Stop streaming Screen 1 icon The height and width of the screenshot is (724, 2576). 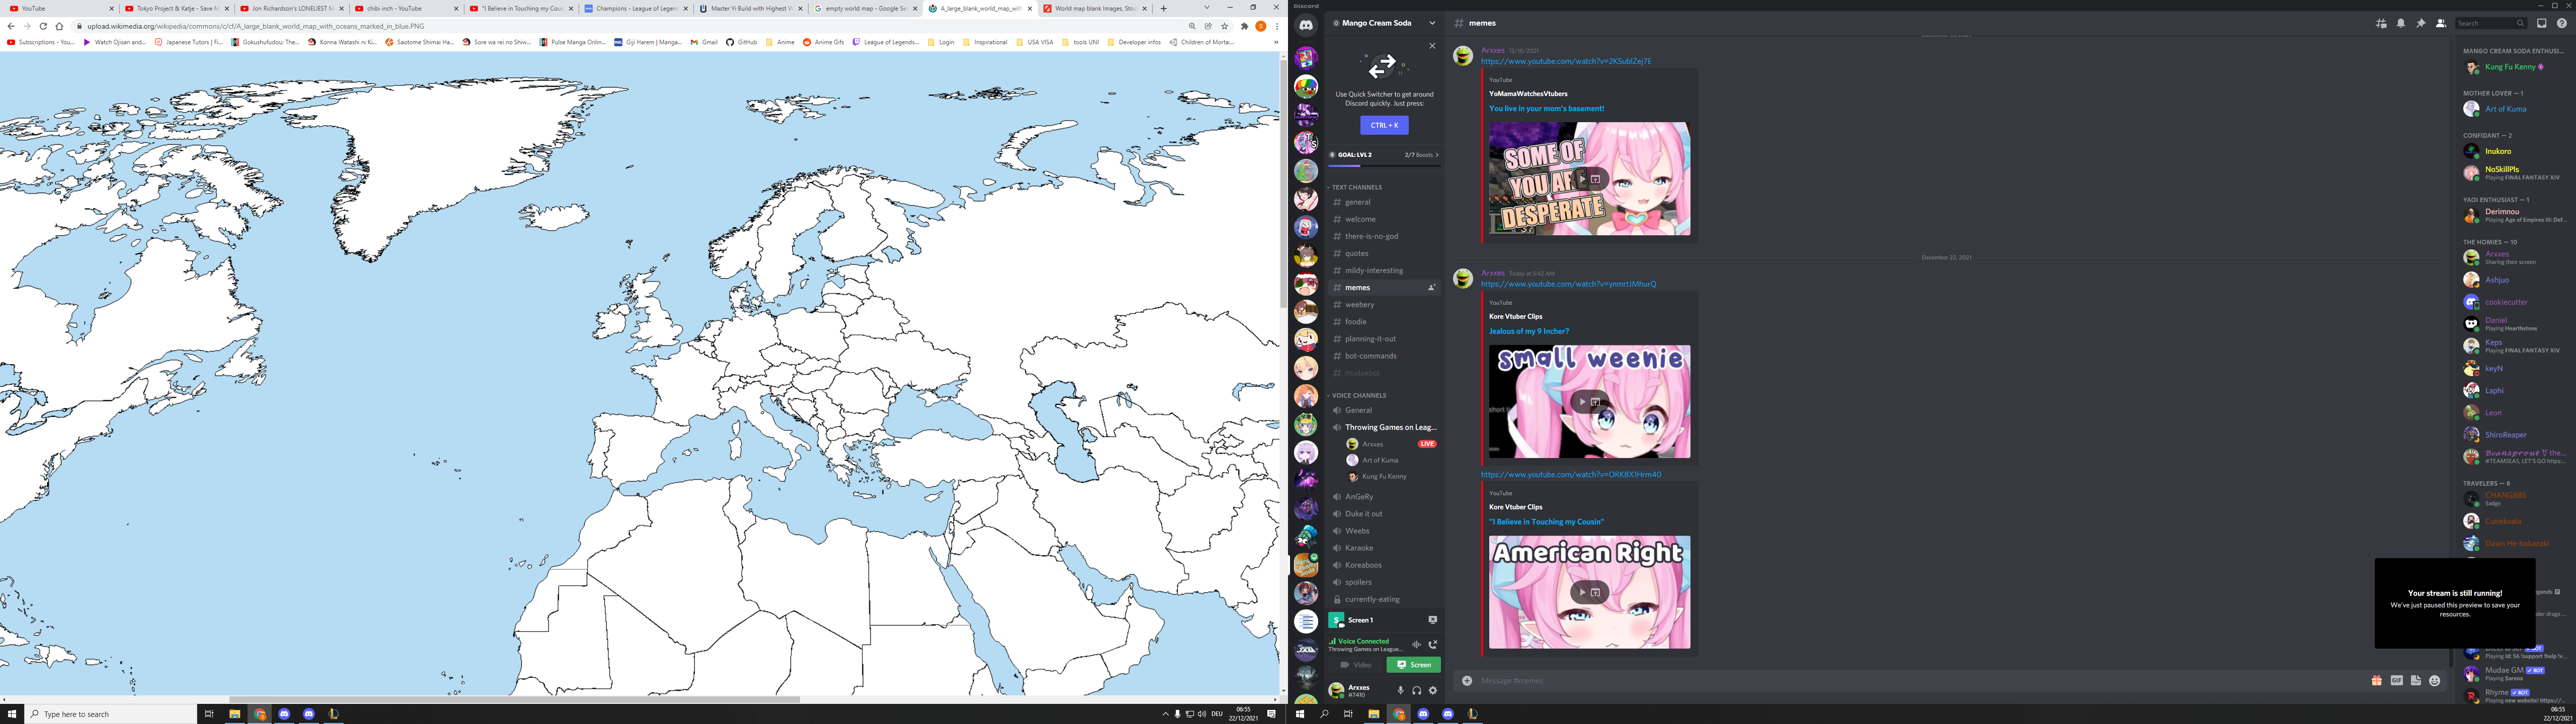[x=1432, y=620]
